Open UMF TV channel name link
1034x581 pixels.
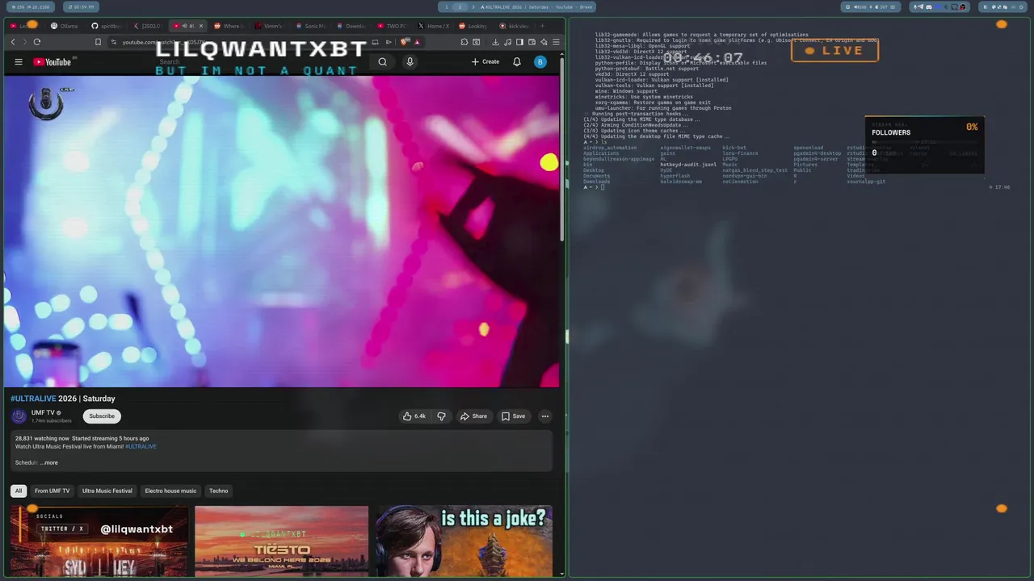[x=43, y=412]
